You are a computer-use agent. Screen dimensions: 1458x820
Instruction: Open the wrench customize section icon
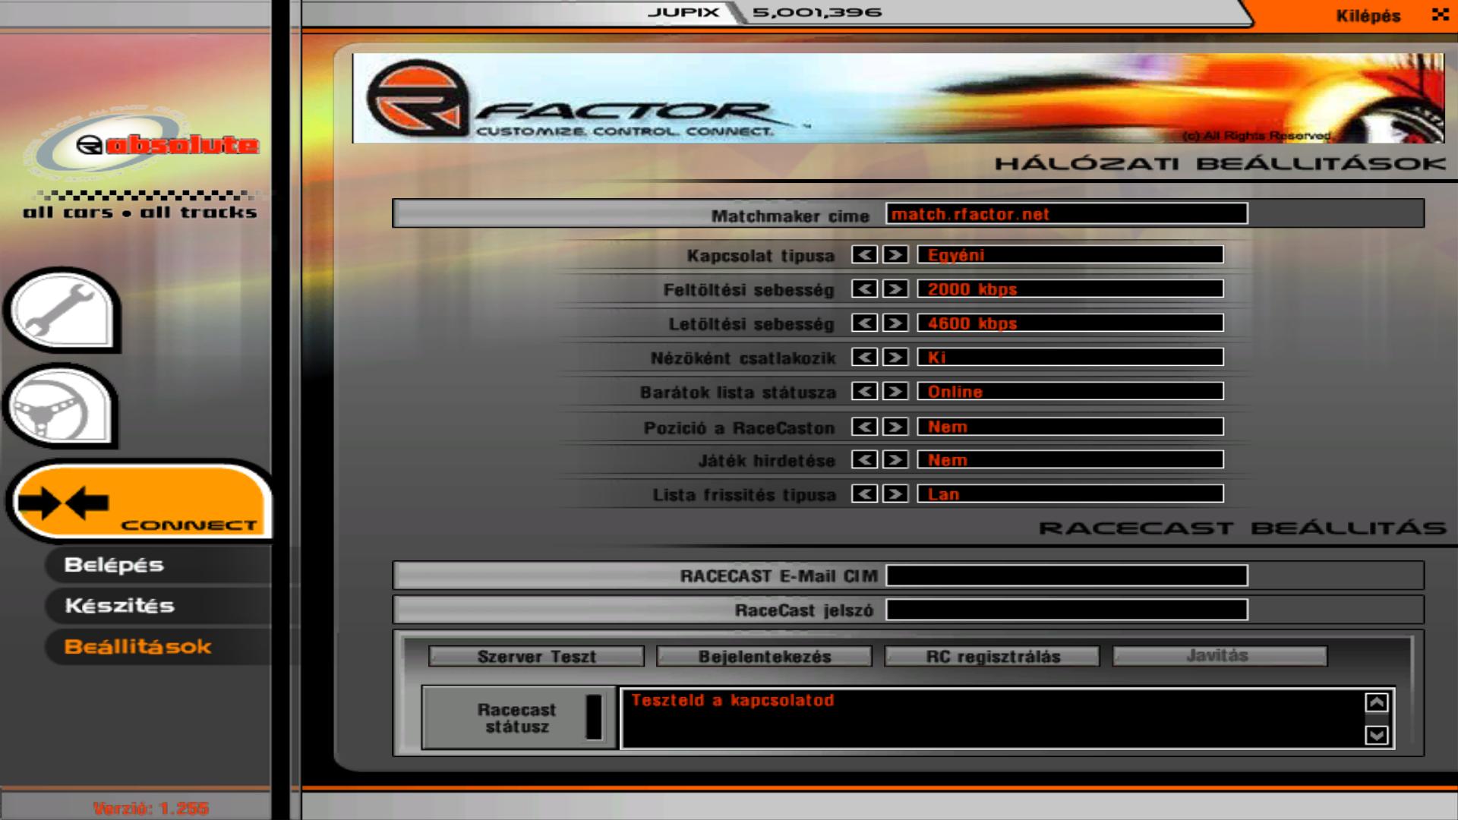63,309
